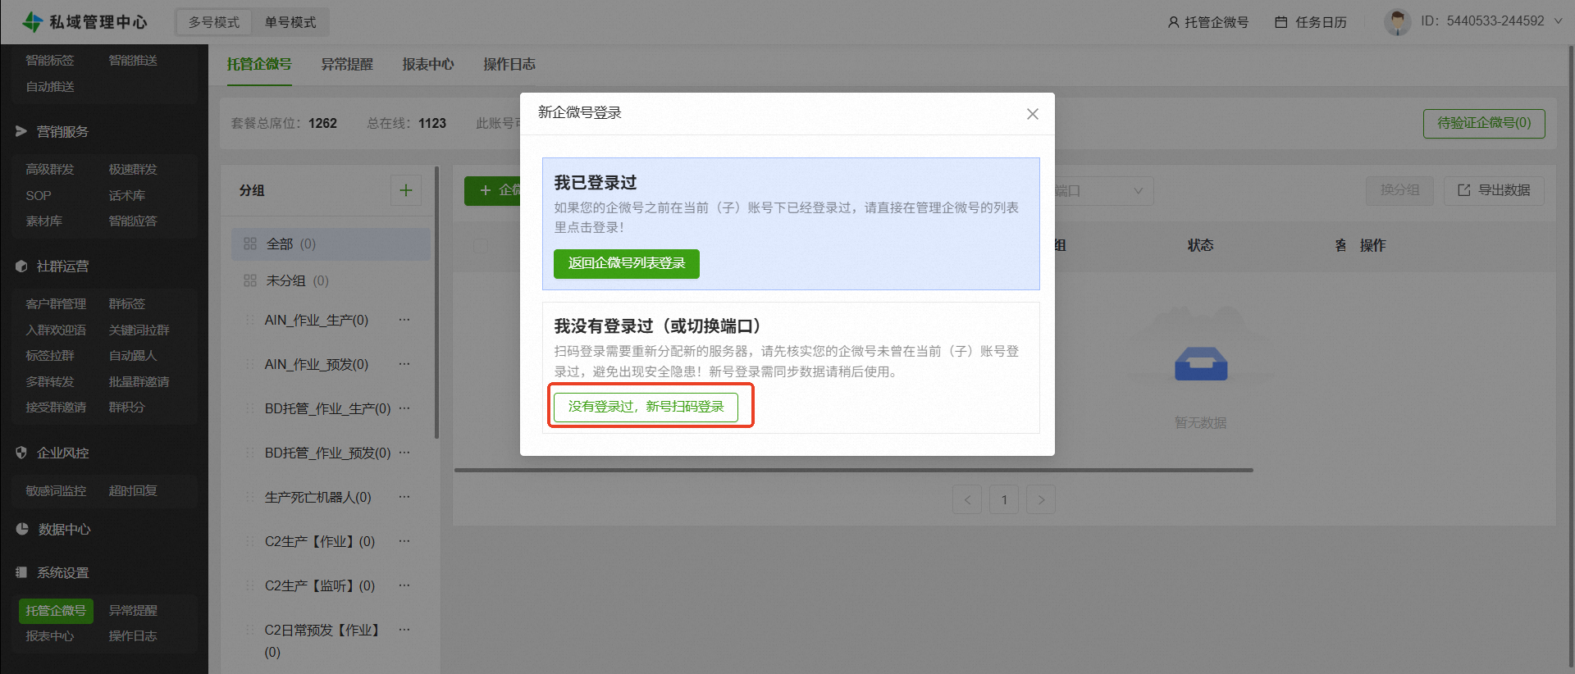Screen dimensions: 1575x674
Task: Switch to 多号模式 tab
Action: (214, 22)
